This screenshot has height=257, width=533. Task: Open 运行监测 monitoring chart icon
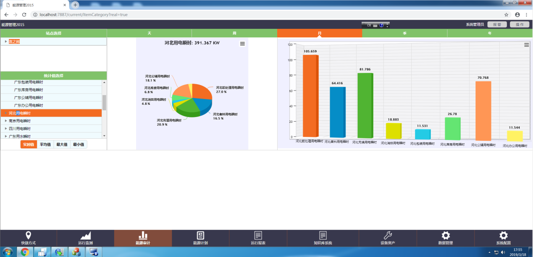85,236
